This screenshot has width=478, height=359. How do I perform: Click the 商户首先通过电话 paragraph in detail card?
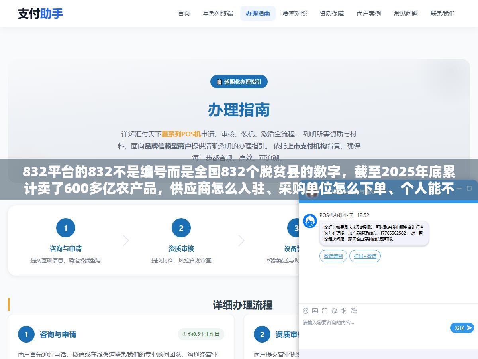pyautogui.click(x=118, y=354)
